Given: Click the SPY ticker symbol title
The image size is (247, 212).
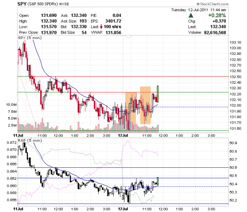Looking at the screenshot, I should click(x=22, y=4).
